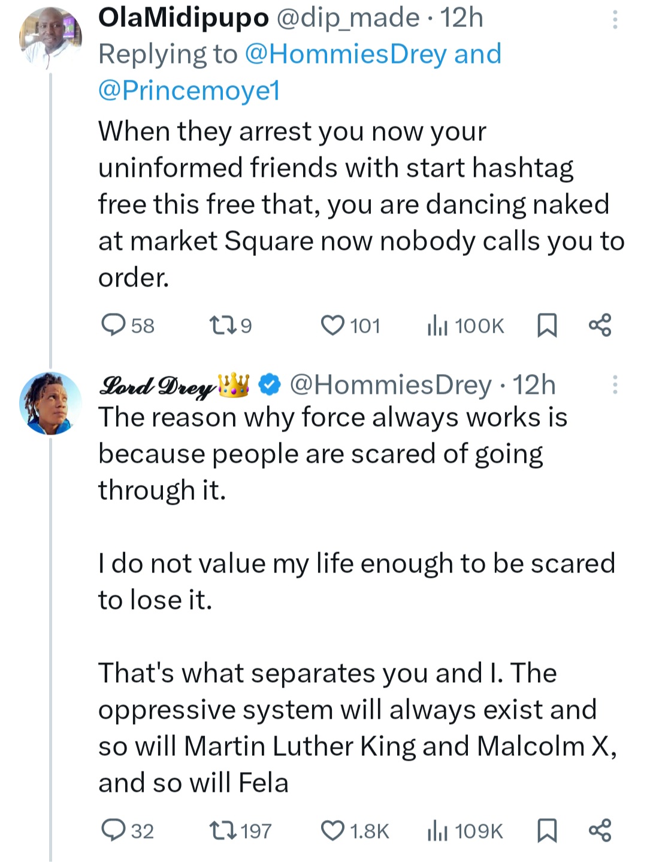Click the OlaMidipupo display name
647x862 pixels.
click(x=183, y=18)
